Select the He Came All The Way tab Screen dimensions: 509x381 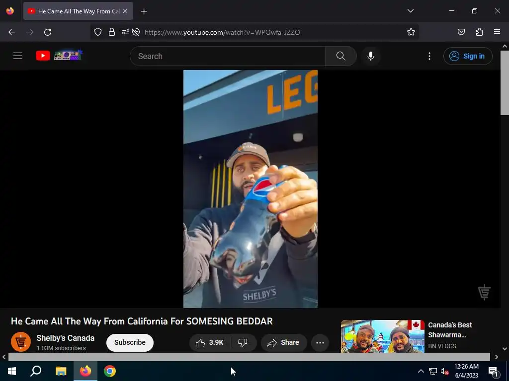pyautogui.click(x=78, y=11)
